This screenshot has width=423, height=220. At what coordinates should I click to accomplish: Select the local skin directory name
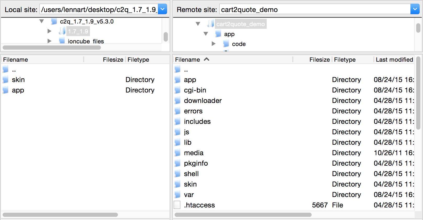[18, 80]
